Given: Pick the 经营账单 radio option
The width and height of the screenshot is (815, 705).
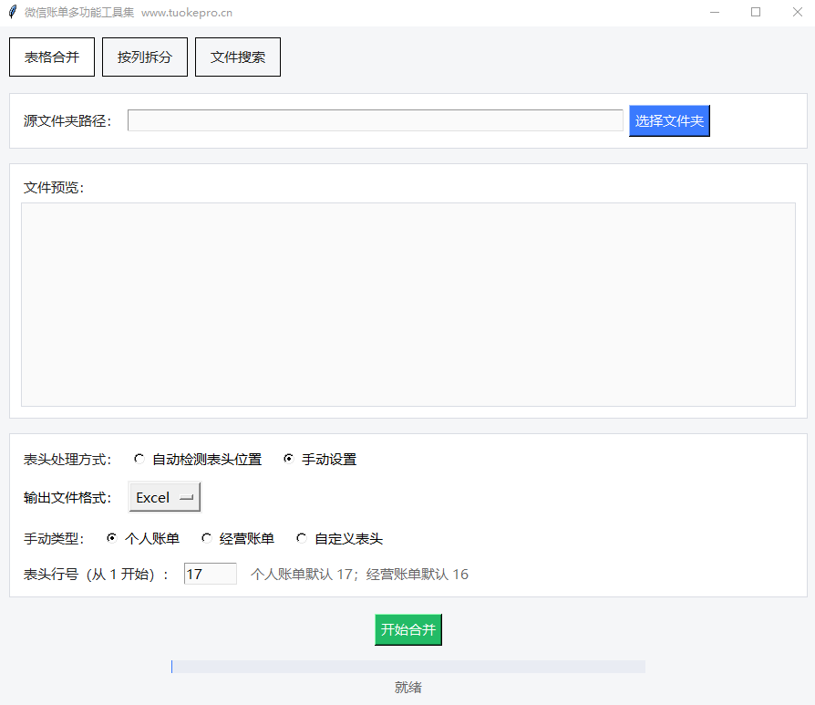Looking at the screenshot, I should [x=207, y=538].
